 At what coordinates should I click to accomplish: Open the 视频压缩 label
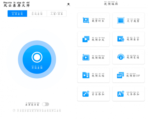[98, 75]
